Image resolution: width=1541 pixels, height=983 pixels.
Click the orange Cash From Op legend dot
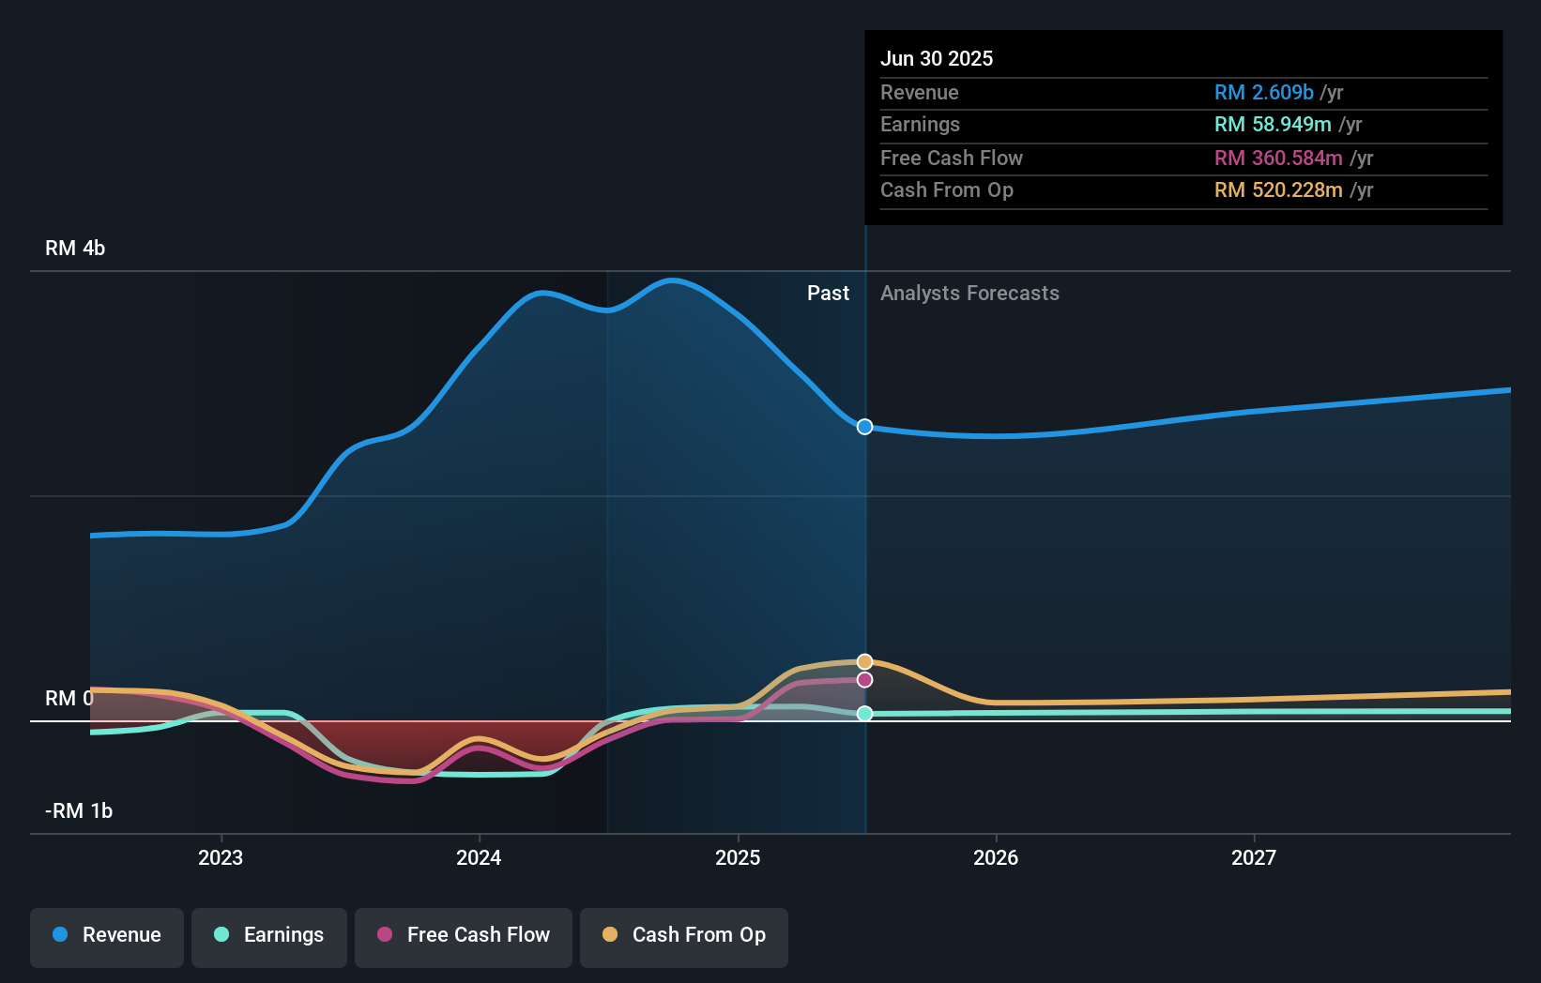click(x=610, y=934)
